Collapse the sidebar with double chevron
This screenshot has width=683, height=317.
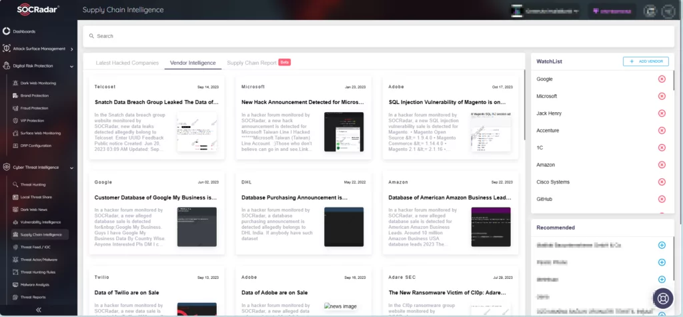click(x=38, y=310)
